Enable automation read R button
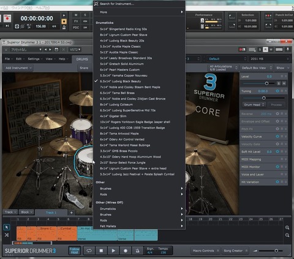Screen dimensions: 294x259 pos(265,50)
